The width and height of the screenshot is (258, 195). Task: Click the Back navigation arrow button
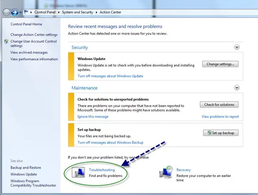[7, 13]
